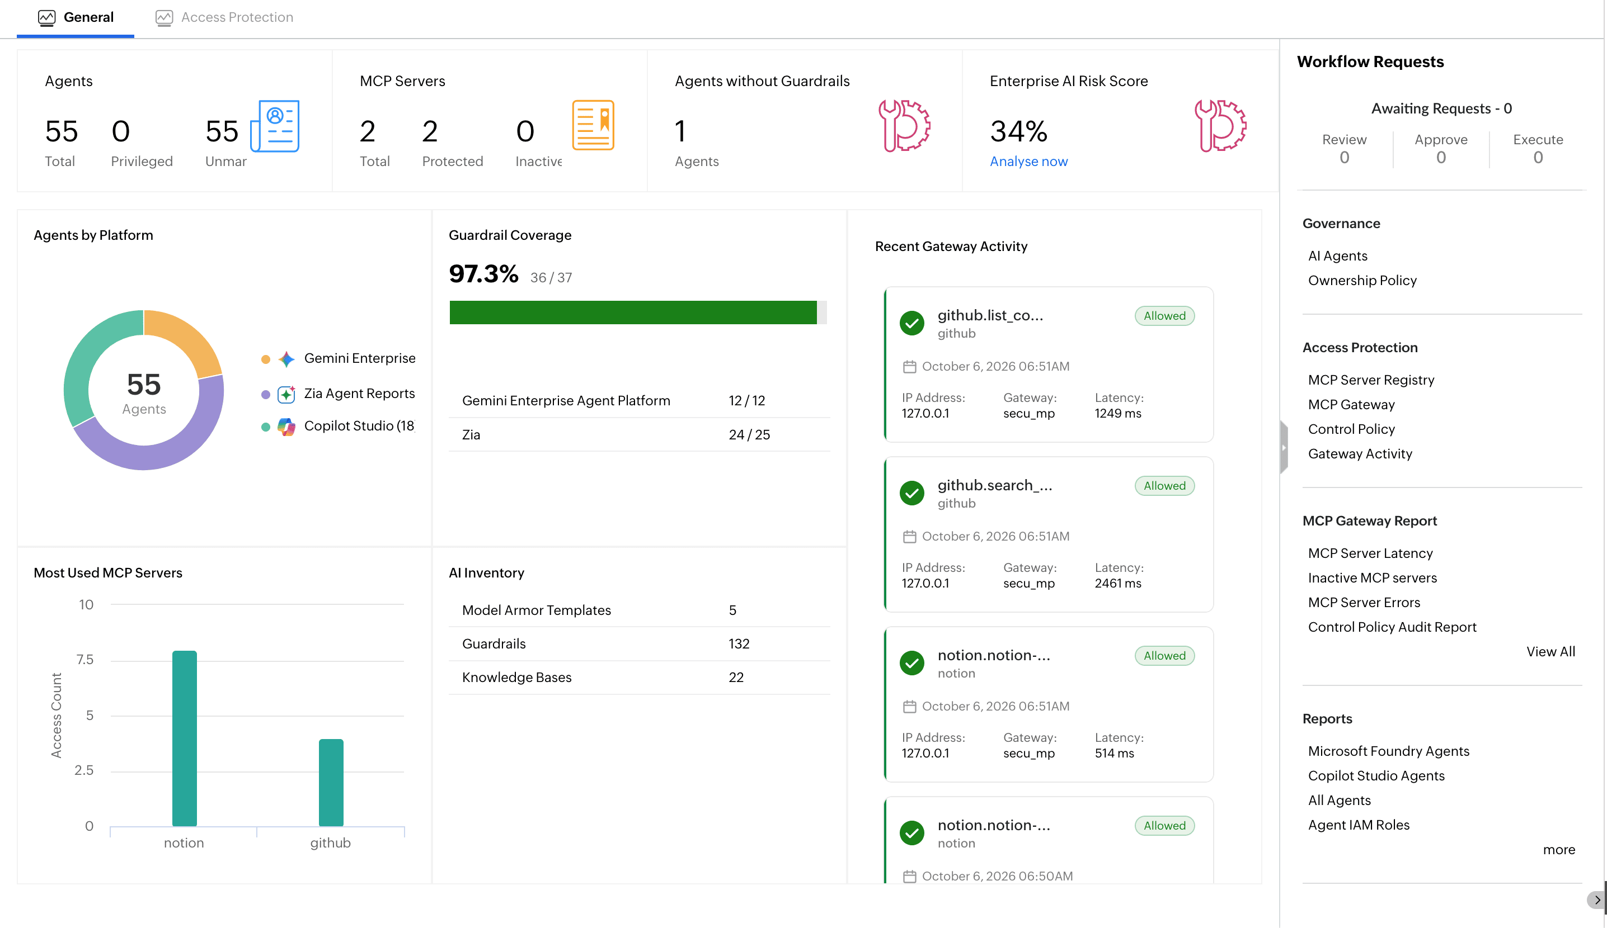Open Ownership Policy link
Viewport: 1607px width, 928px height.
[1362, 280]
